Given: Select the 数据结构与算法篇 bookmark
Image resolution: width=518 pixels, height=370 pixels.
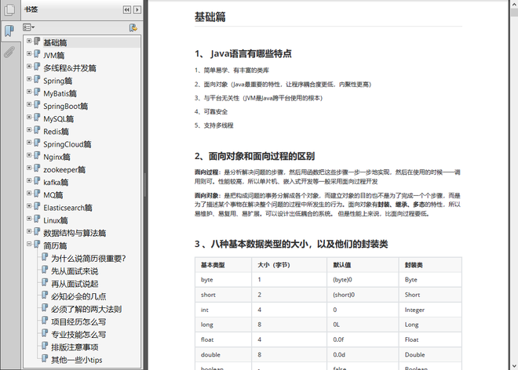Looking at the screenshot, I should tap(75, 233).
